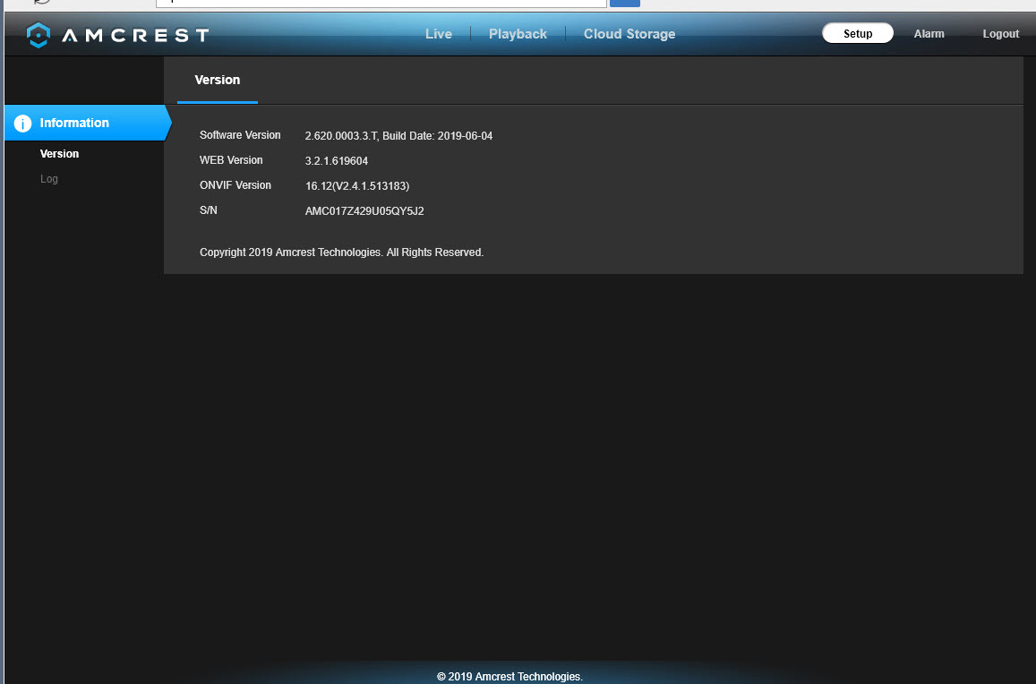Click the S/N label
Image resolution: width=1036 pixels, height=684 pixels.
[x=208, y=210]
